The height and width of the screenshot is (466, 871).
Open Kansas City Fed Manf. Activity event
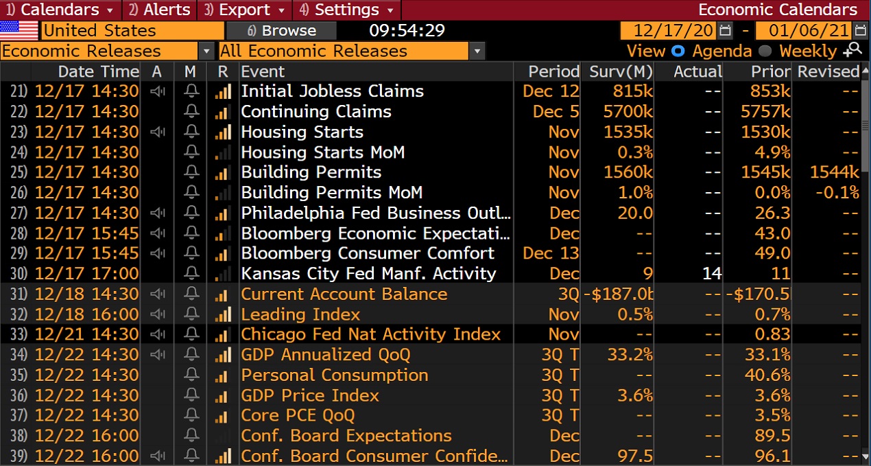coord(368,274)
